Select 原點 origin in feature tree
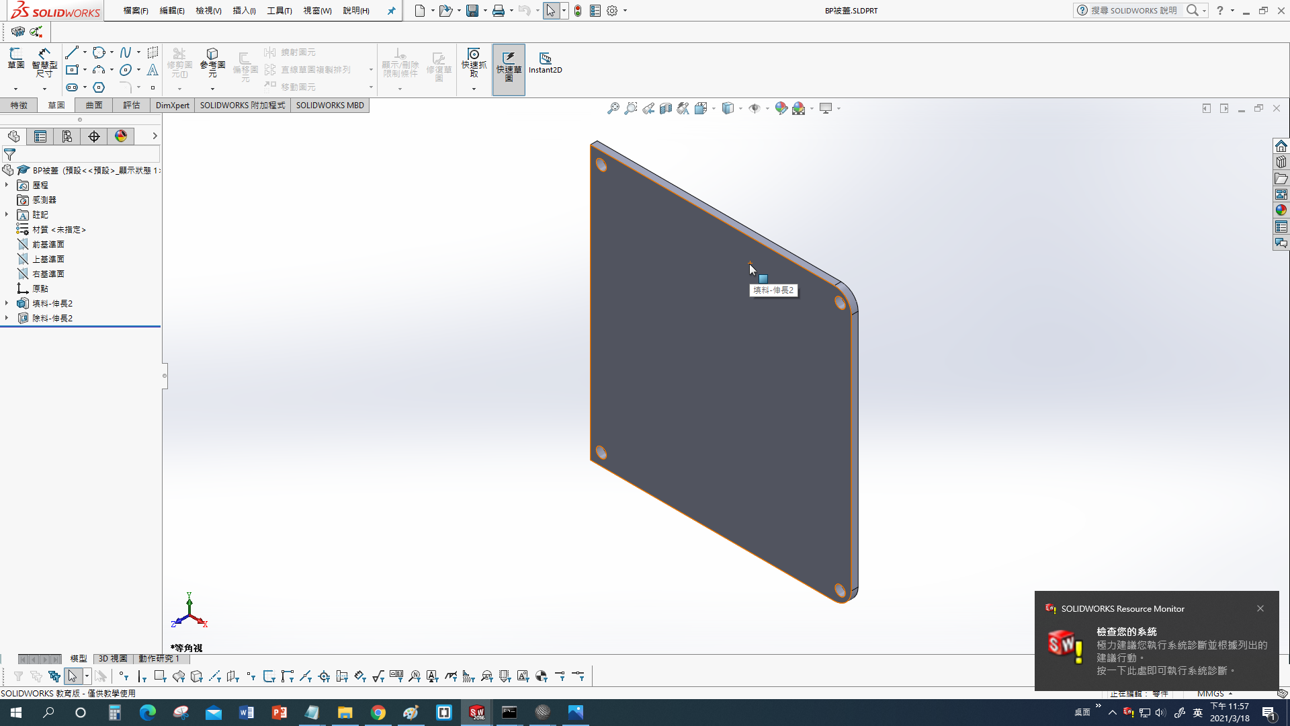 point(40,288)
